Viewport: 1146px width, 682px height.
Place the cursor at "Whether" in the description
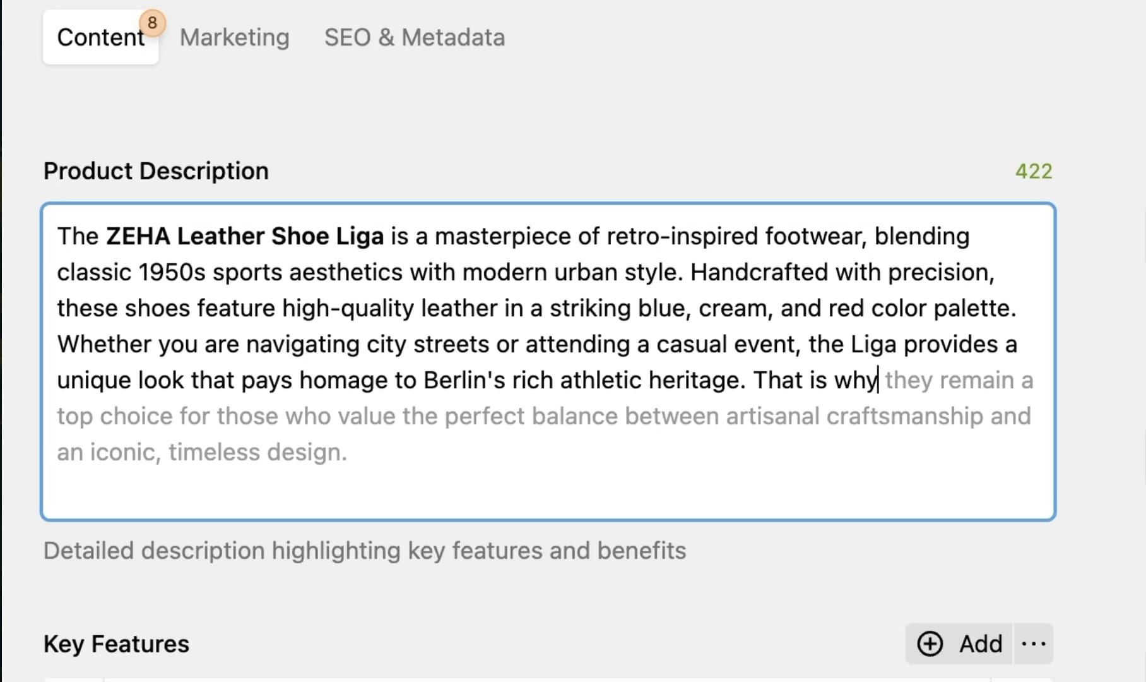pos(103,344)
